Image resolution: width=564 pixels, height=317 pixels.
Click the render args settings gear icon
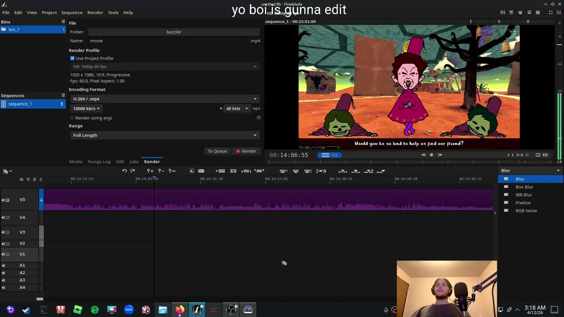coord(259,118)
